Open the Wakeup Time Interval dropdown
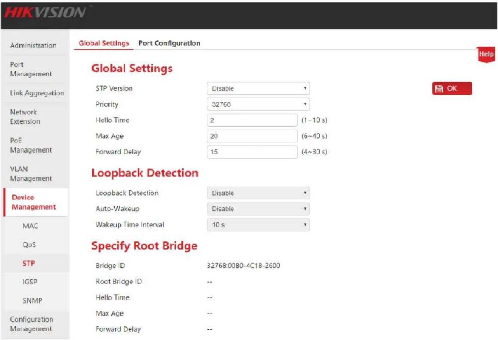498x340 pixels. (258, 225)
